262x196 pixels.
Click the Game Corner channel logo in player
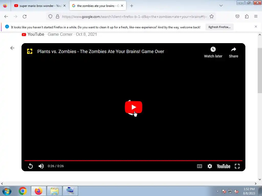pos(30,51)
